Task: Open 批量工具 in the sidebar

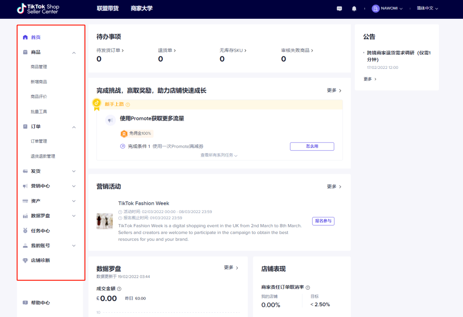Action: (x=39, y=111)
